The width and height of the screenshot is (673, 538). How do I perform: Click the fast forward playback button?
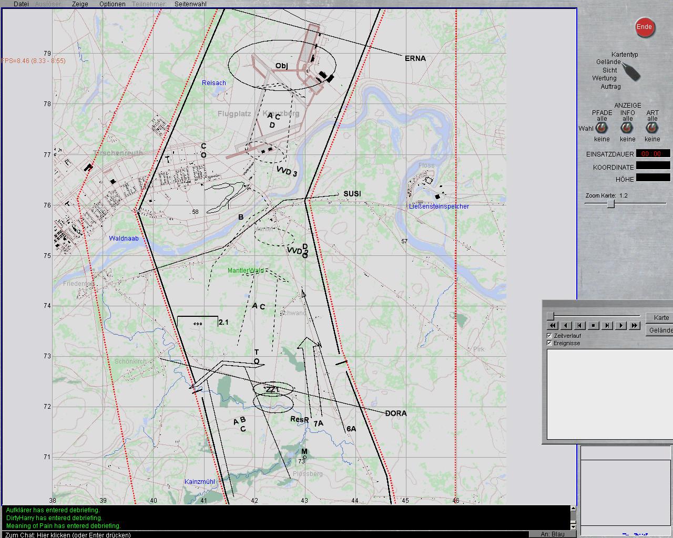tap(635, 326)
